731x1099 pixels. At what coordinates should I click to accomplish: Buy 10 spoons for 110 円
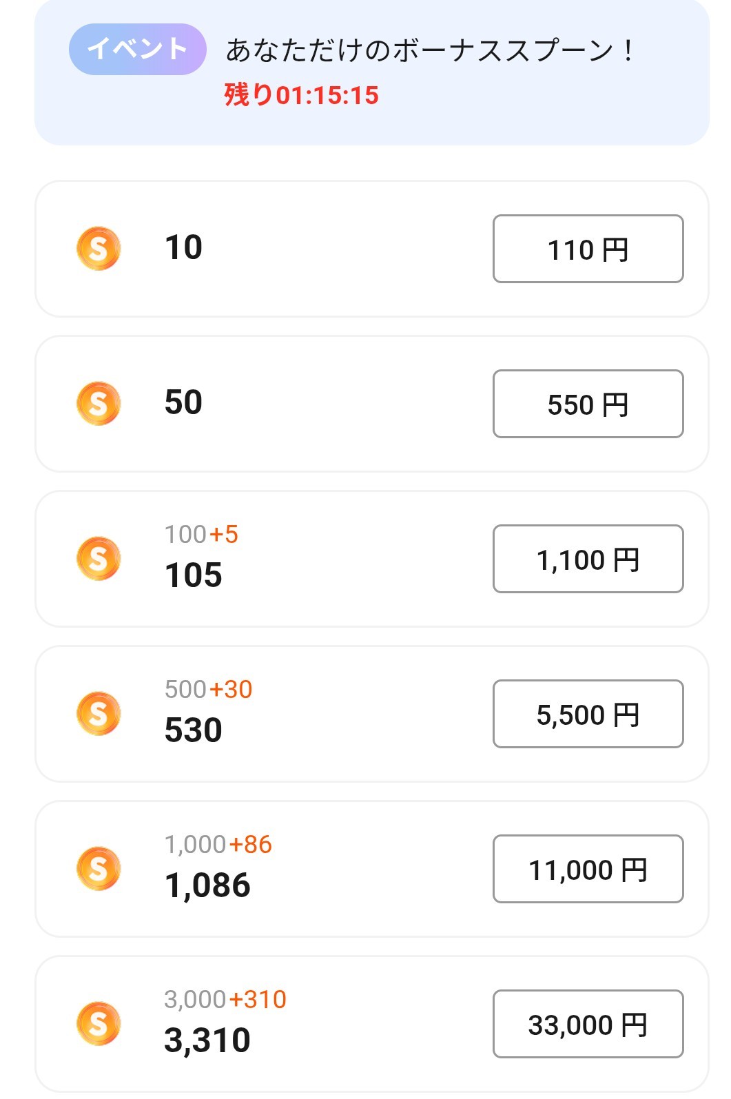click(x=588, y=249)
